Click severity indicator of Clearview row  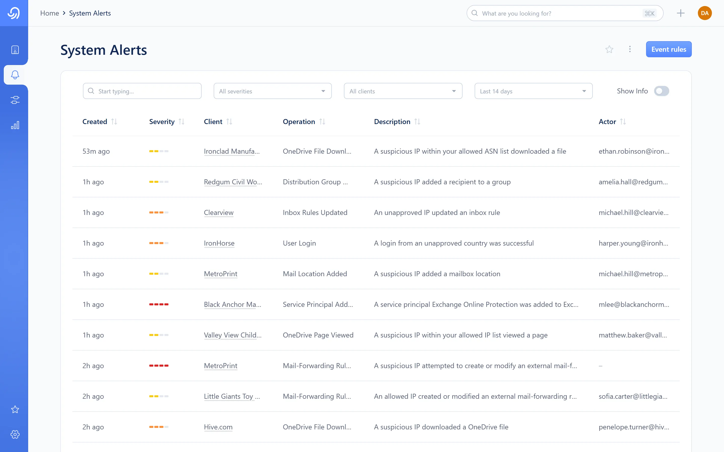[x=159, y=212]
